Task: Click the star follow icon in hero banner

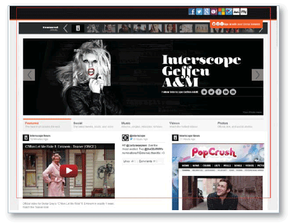Action: pos(204,92)
